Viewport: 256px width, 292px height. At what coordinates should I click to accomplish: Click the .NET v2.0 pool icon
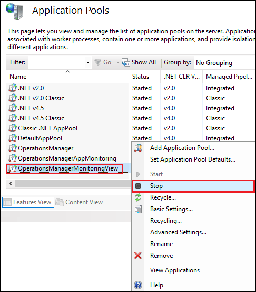(x=13, y=88)
